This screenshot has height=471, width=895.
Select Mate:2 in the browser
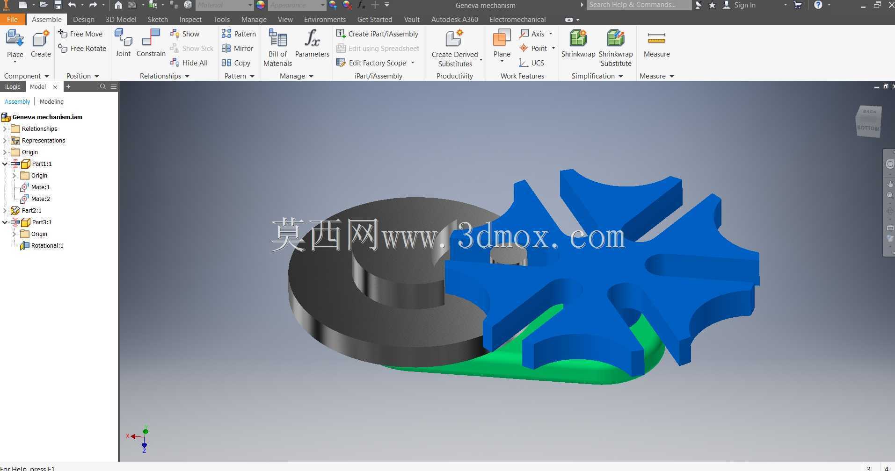[36, 199]
